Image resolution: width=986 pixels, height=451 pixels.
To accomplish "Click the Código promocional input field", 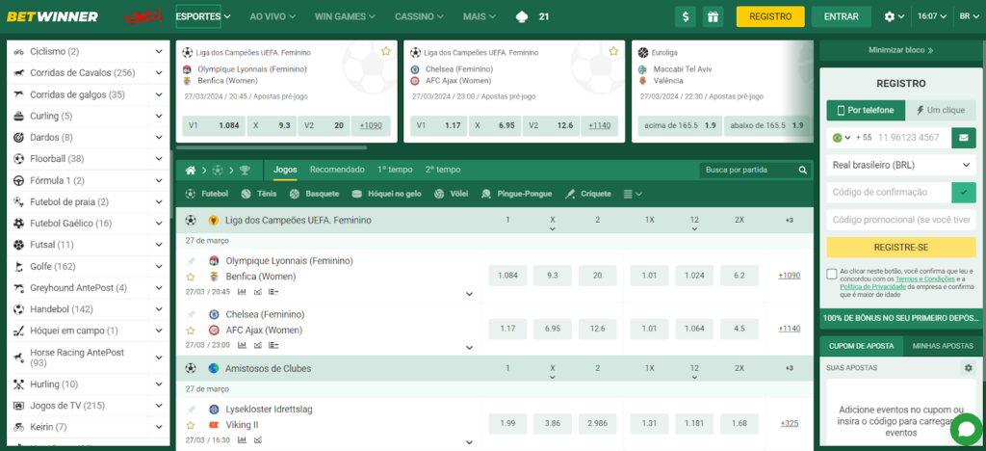I will pyautogui.click(x=901, y=220).
